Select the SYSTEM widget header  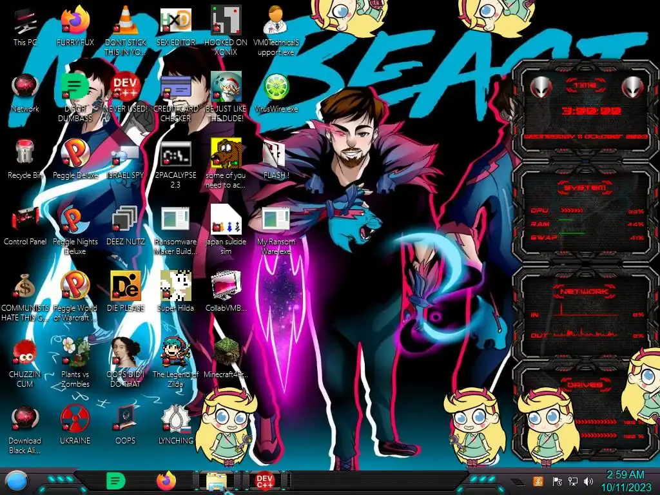pyautogui.click(x=585, y=188)
